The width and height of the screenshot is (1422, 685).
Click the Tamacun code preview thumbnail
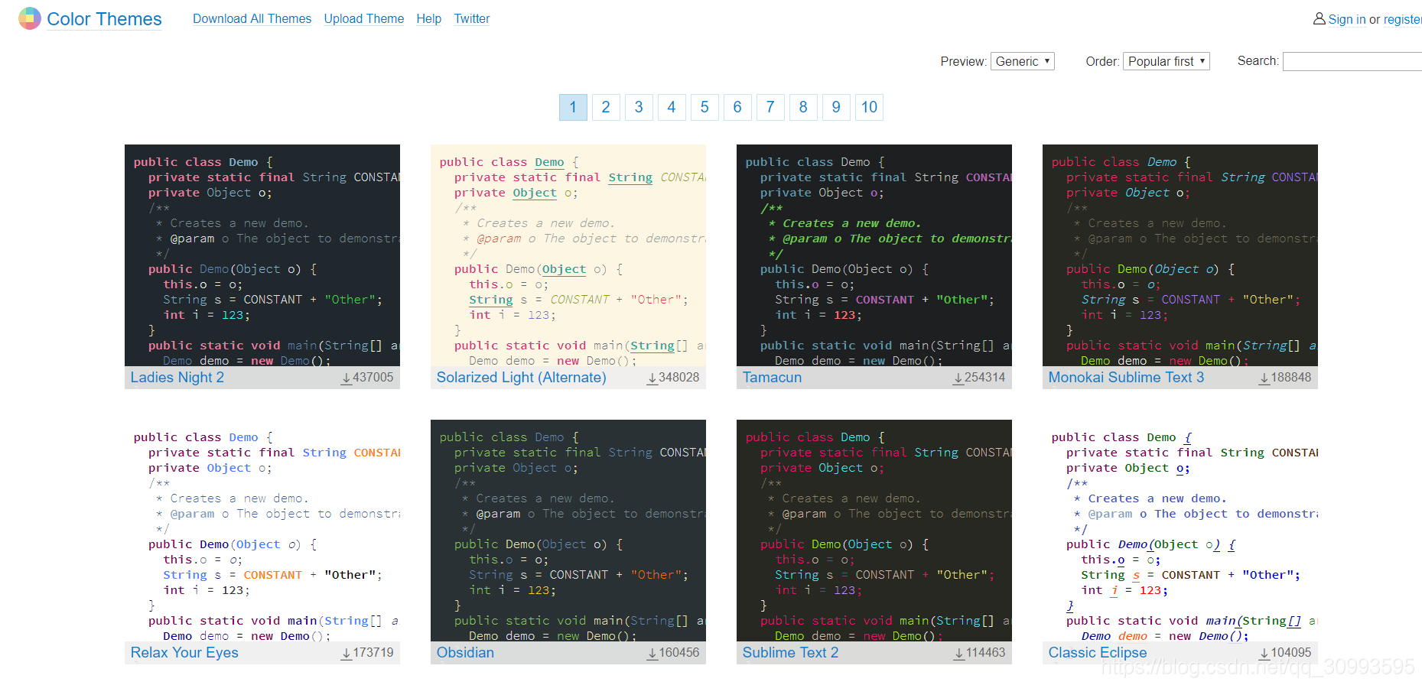tap(874, 255)
